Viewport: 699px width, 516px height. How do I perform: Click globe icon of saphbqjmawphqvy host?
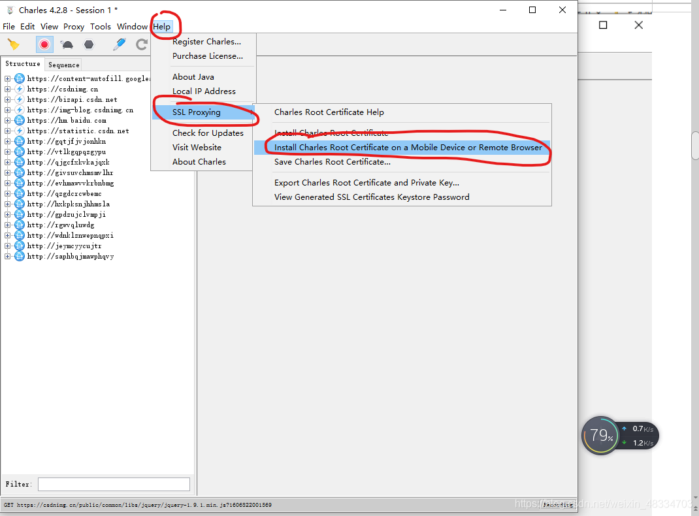20,256
